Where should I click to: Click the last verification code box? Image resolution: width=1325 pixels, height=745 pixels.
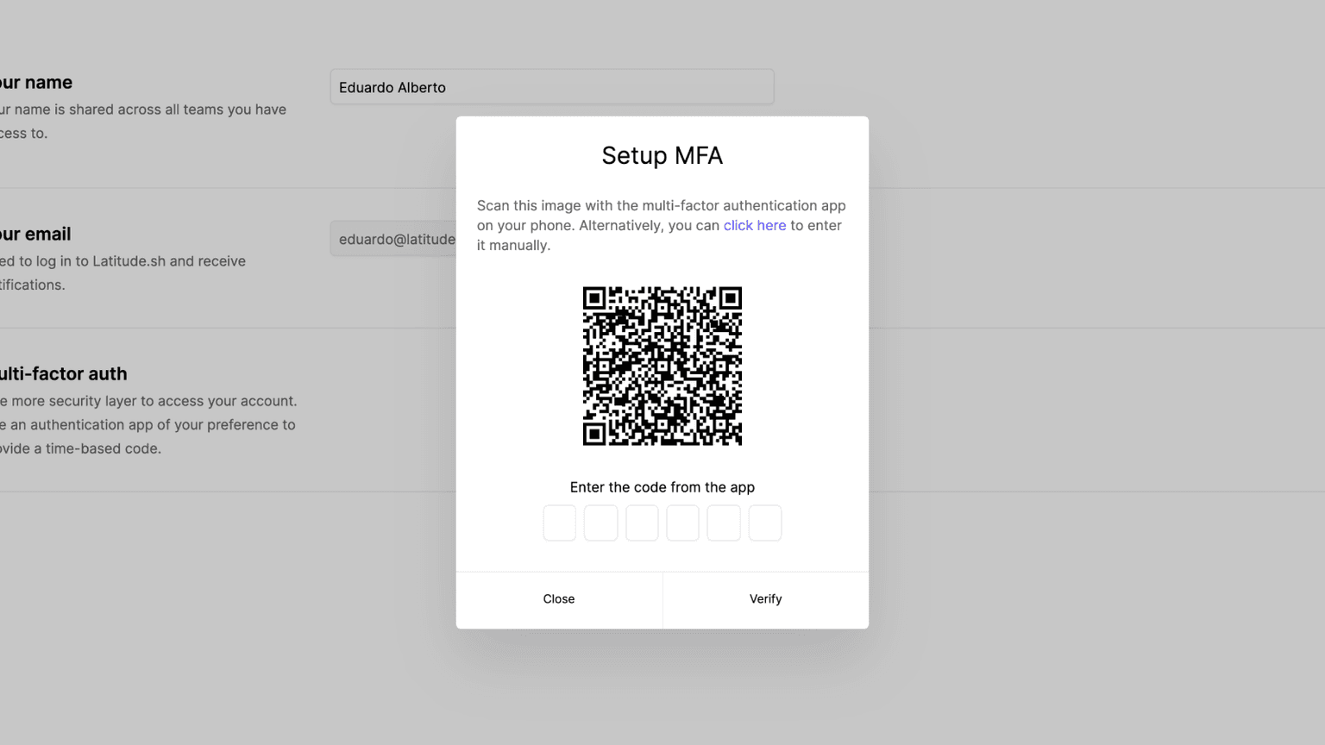point(765,523)
